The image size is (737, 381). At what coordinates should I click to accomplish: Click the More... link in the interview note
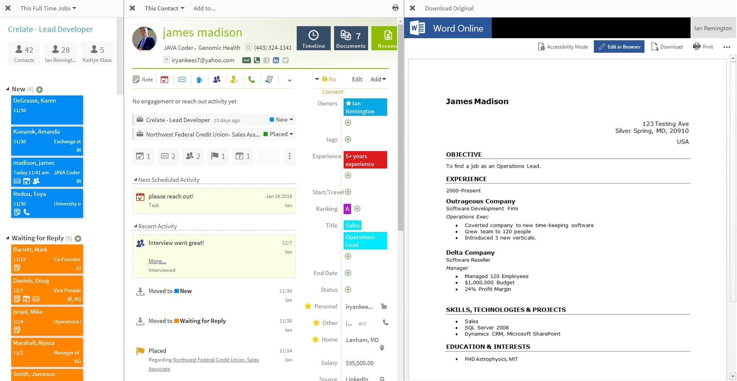[157, 261]
